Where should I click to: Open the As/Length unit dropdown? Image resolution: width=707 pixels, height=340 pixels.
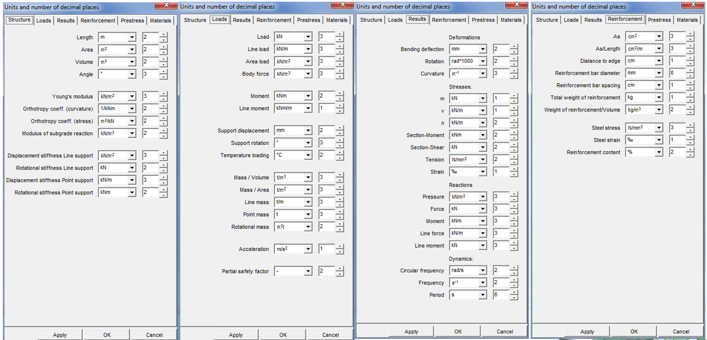coord(659,48)
